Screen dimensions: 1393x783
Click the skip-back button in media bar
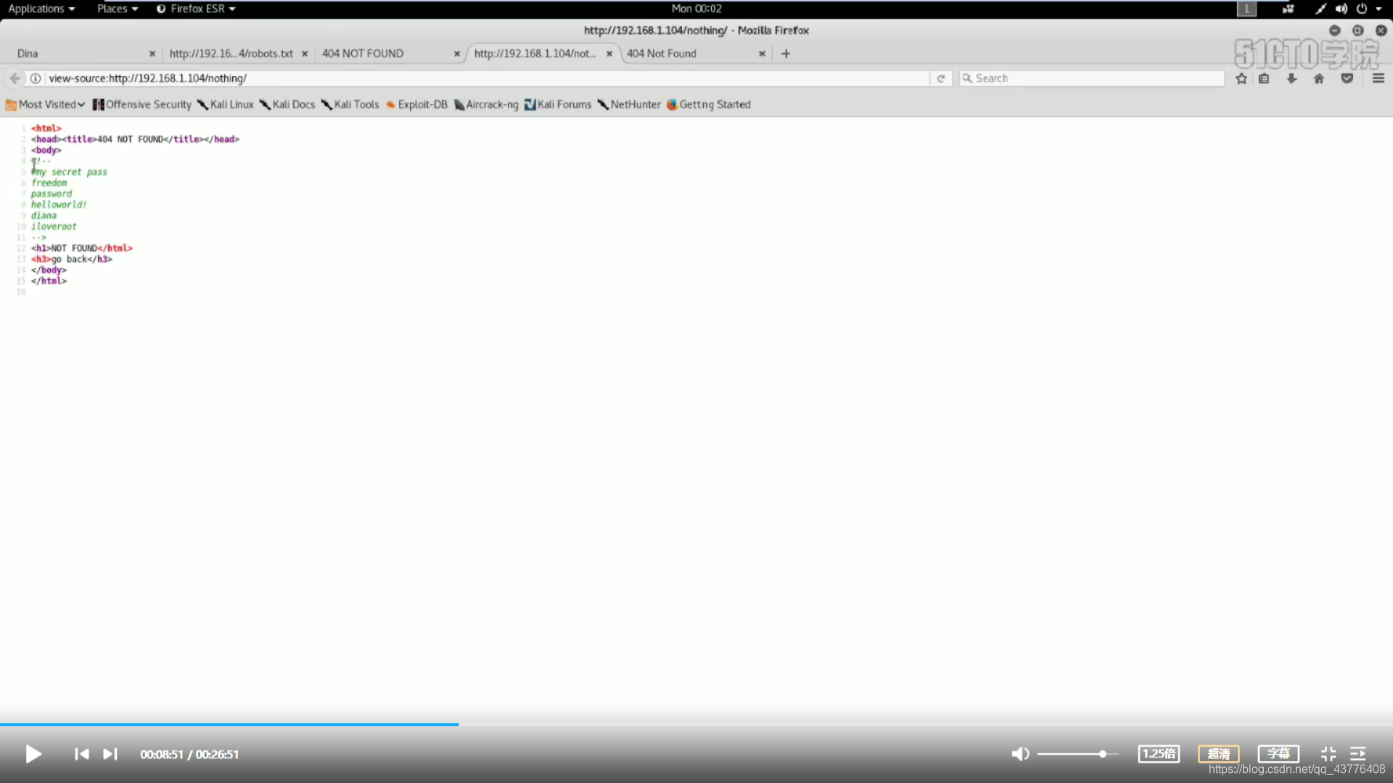(81, 754)
